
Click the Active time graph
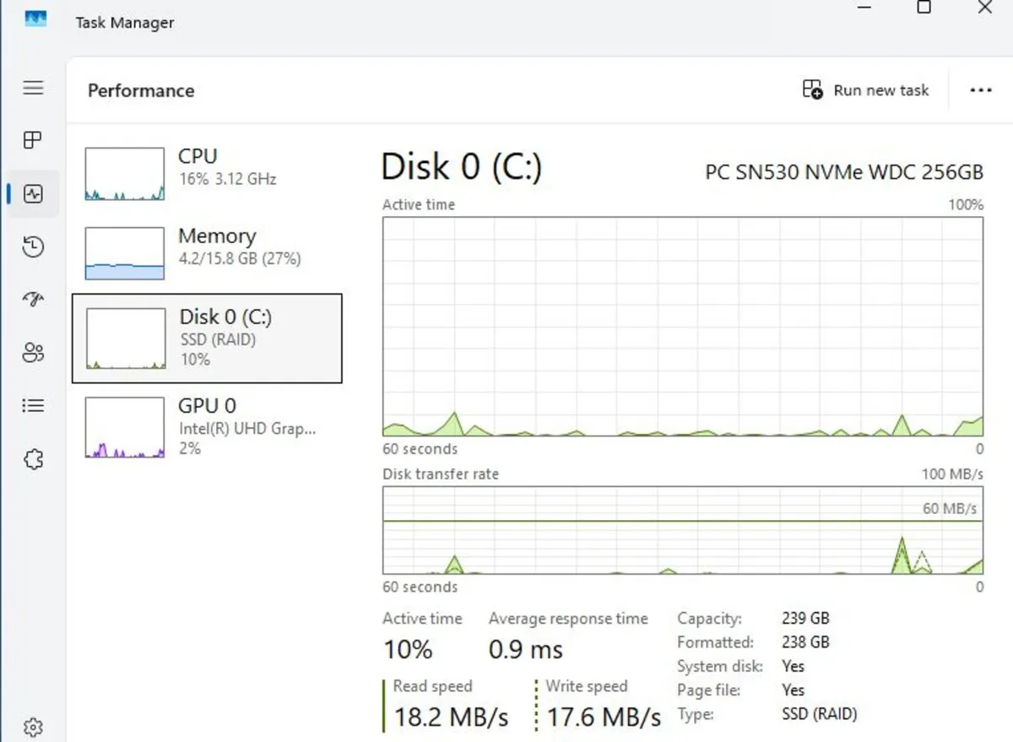(682, 328)
